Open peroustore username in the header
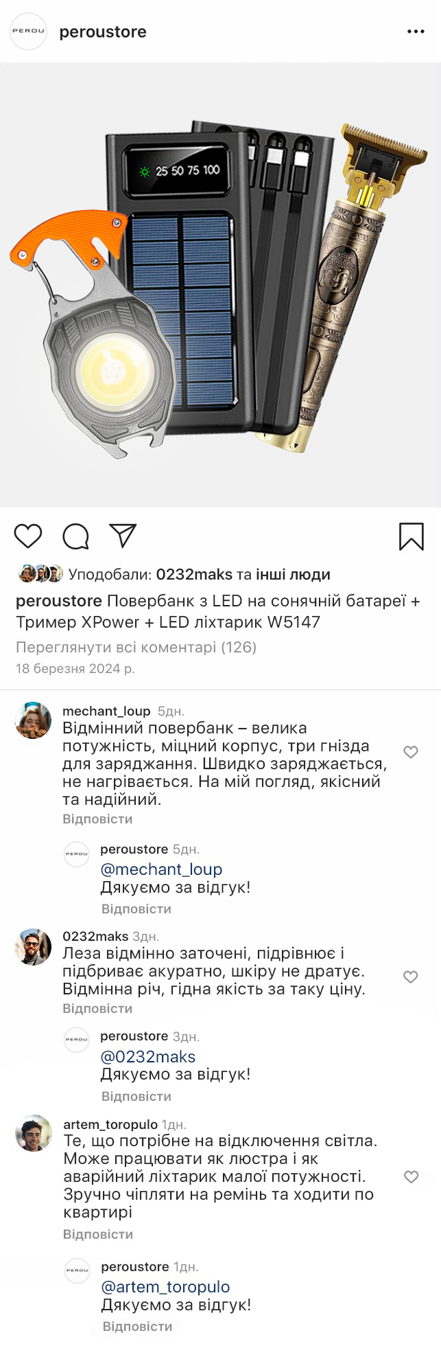The width and height of the screenshot is (441, 1357). pyautogui.click(x=103, y=32)
